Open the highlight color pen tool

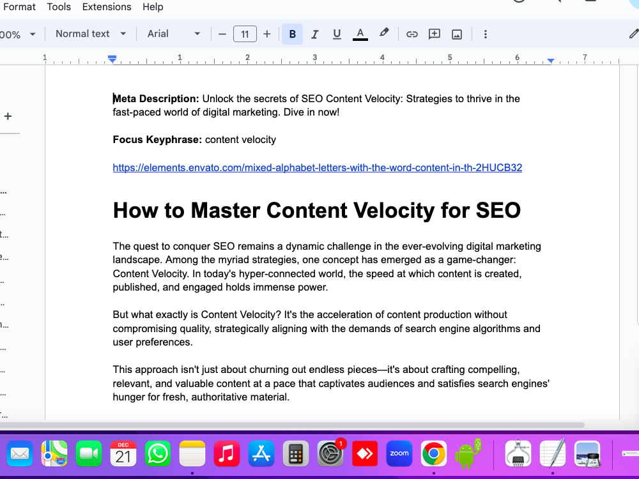383,33
